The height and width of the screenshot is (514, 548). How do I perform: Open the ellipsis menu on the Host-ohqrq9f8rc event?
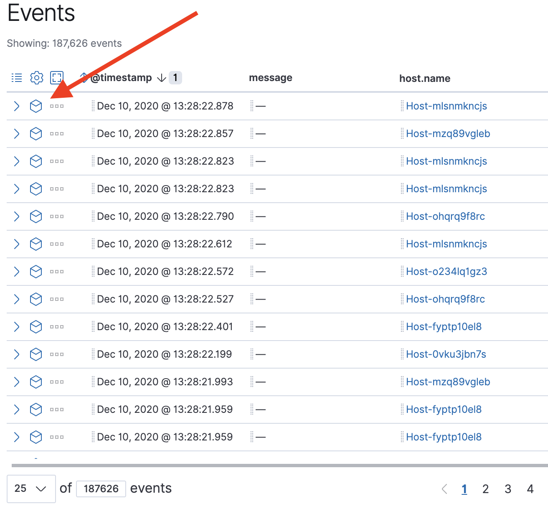[56, 216]
